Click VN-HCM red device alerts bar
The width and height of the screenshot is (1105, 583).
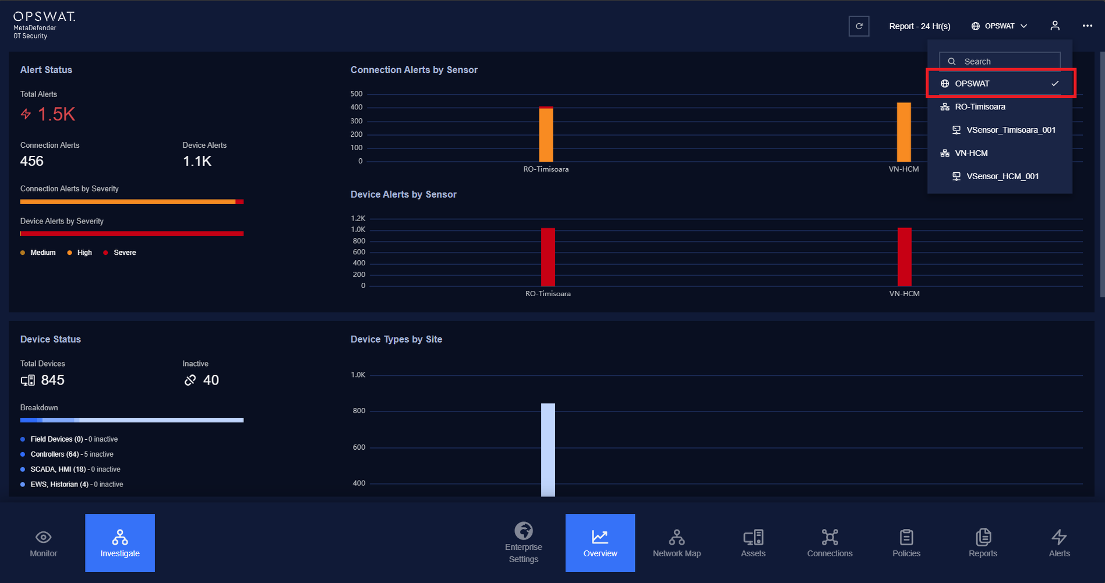(x=905, y=257)
